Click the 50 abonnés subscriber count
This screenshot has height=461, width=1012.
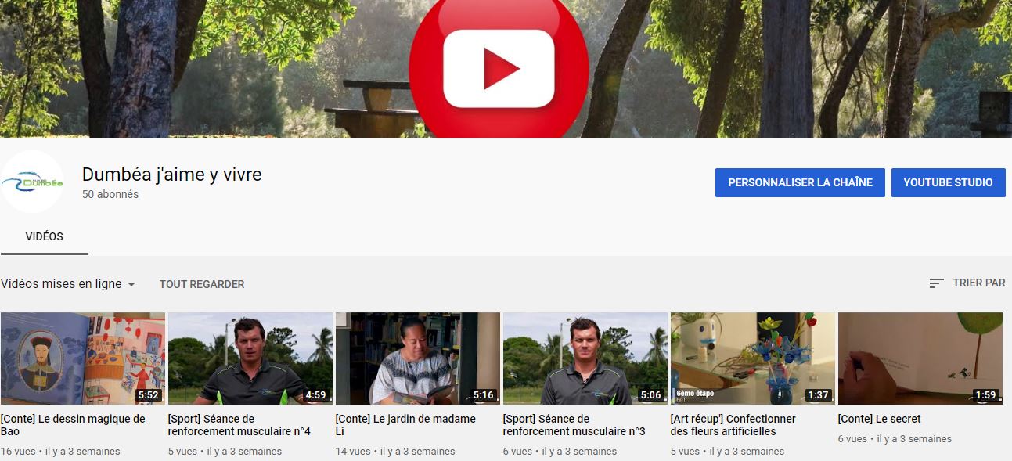coord(110,194)
